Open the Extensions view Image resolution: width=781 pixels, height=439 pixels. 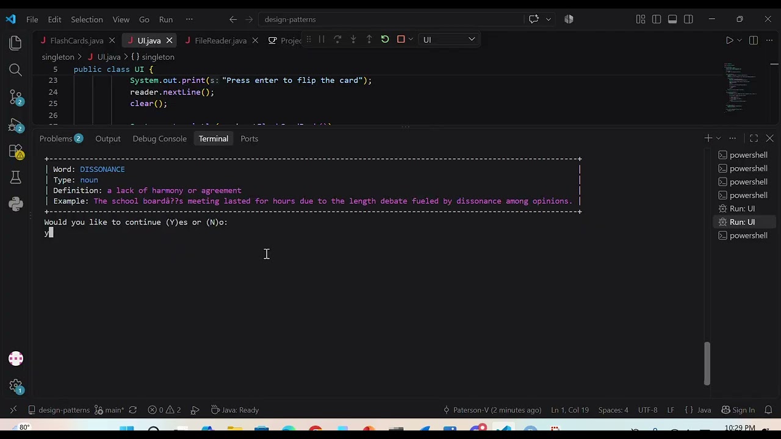click(16, 152)
